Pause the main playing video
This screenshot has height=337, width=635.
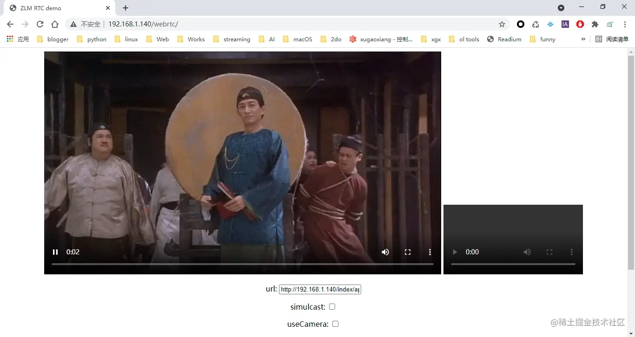coord(55,252)
